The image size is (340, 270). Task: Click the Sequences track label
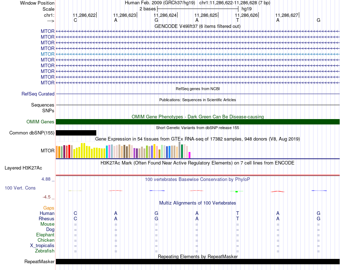tap(43, 105)
